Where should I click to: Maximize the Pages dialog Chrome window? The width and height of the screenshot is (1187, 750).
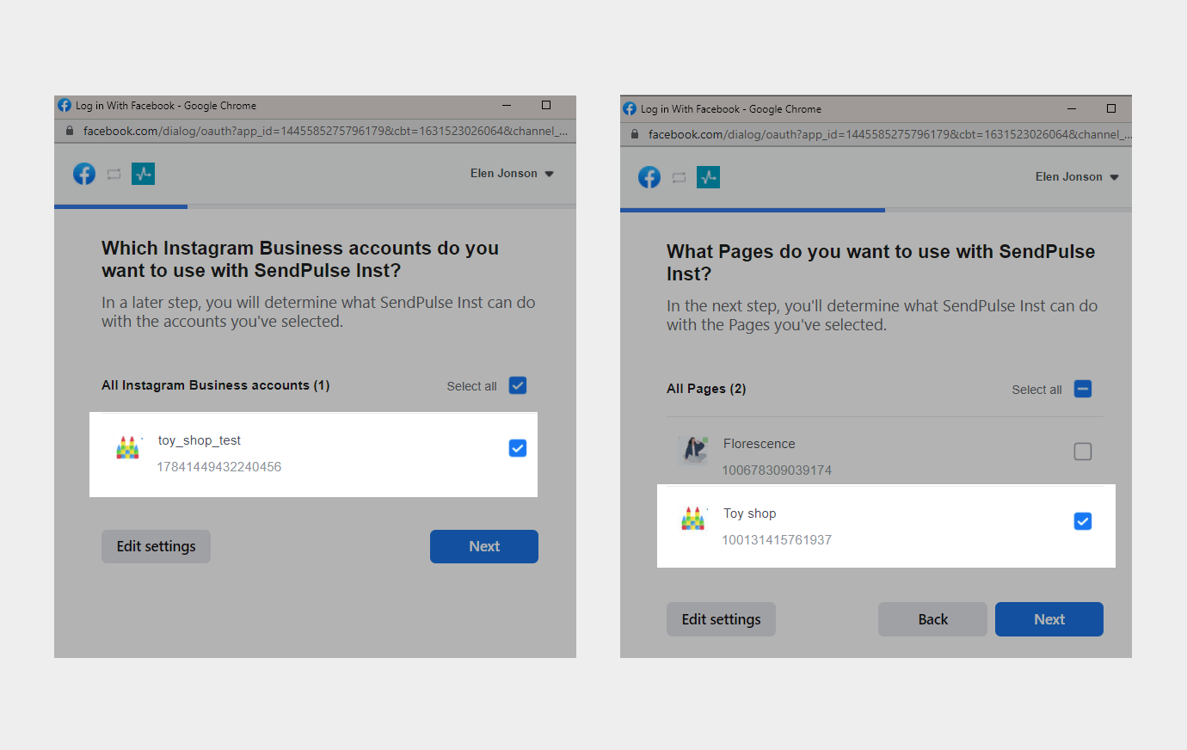(x=1111, y=108)
